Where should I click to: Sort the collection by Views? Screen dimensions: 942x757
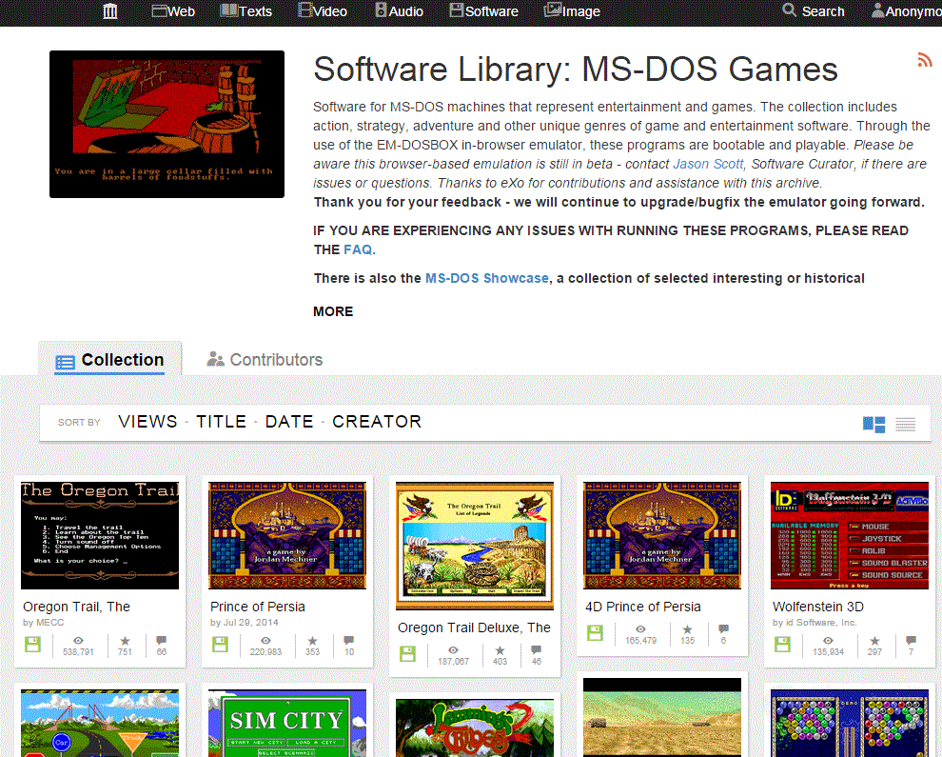pos(147,422)
